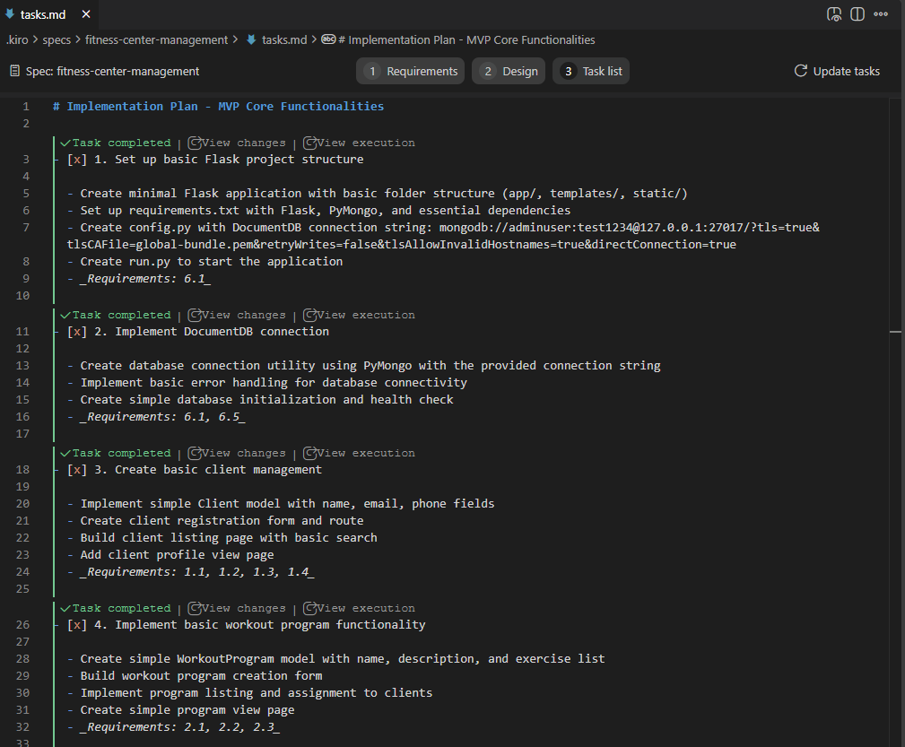Click the vertical scrollbar overview ruler marker
Image resolution: width=905 pixels, height=747 pixels.
click(x=895, y=332)
